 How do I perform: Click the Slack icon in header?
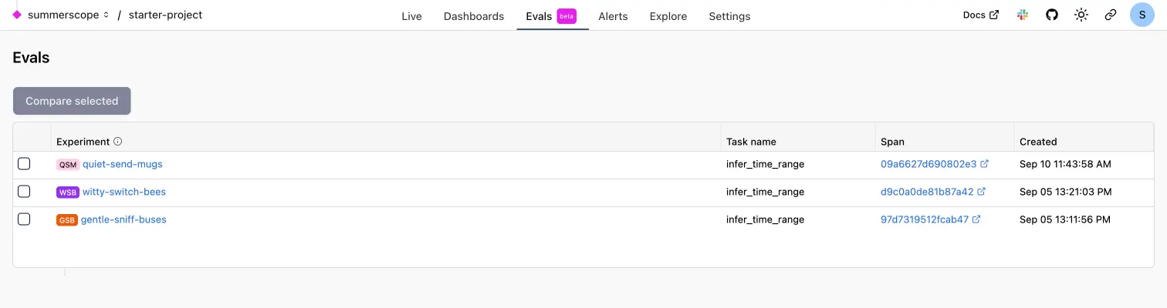[x=1023, y=15]
